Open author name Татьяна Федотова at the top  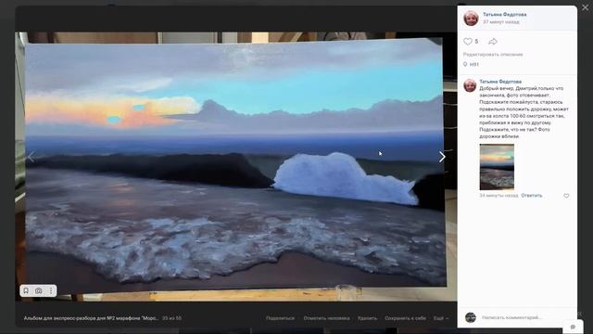(504, 15)
